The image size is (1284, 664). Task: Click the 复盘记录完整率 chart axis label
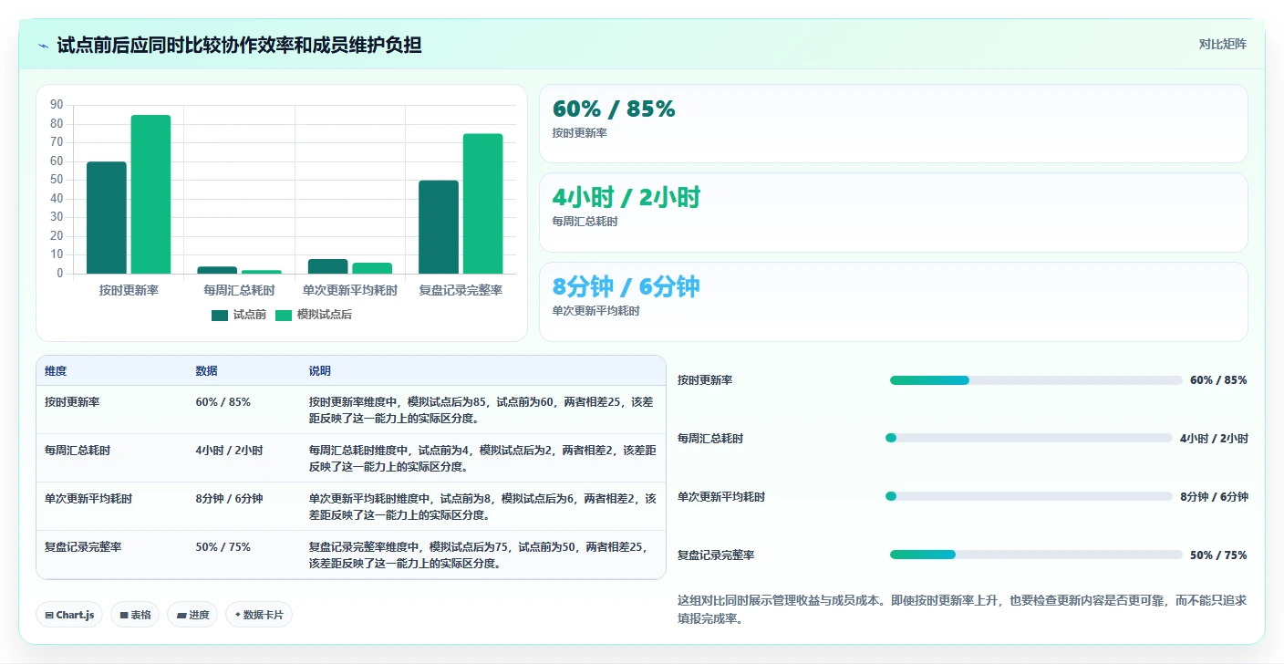(461, 290)
